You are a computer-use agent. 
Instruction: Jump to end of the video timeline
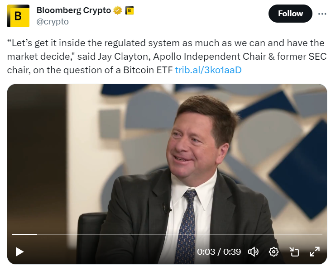(x=321, y=234)
